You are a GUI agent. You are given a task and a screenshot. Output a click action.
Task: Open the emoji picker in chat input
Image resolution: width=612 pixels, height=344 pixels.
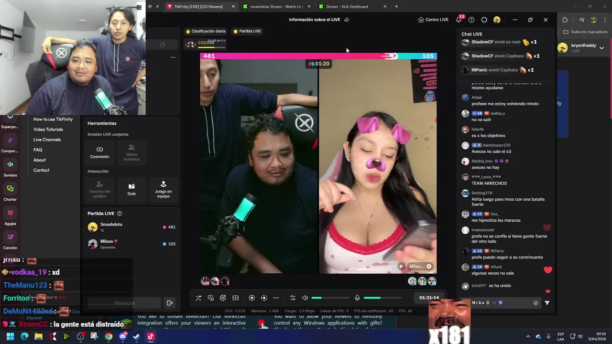[535, 303]
